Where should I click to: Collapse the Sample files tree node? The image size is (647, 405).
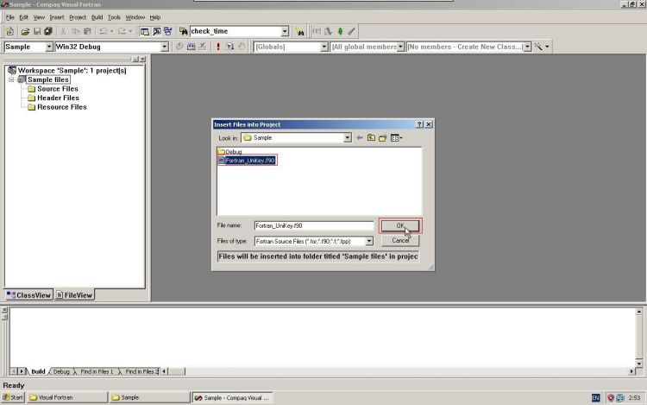[x=11, y=79]
